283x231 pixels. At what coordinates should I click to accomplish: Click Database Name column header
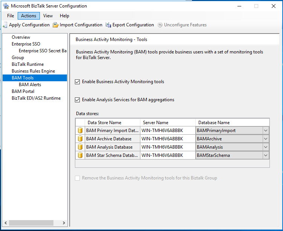point(233,123)
